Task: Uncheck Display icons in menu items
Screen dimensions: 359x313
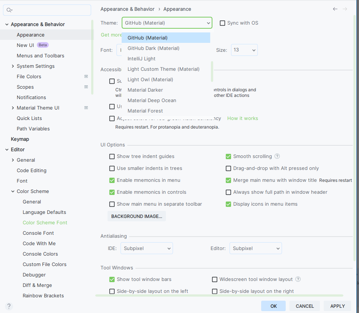Action: (x=228, y=204)
